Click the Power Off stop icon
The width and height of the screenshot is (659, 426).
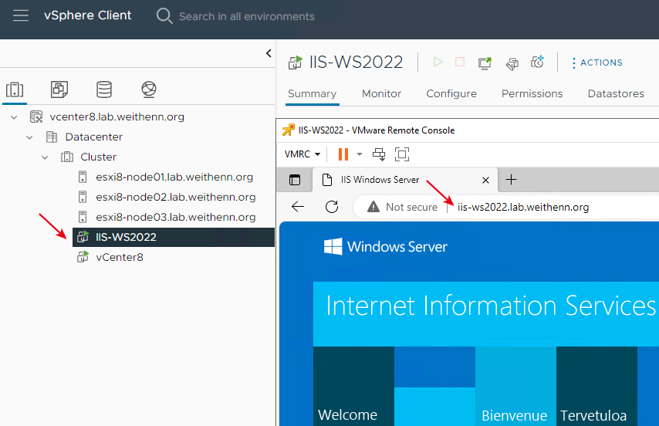[460, 63]
